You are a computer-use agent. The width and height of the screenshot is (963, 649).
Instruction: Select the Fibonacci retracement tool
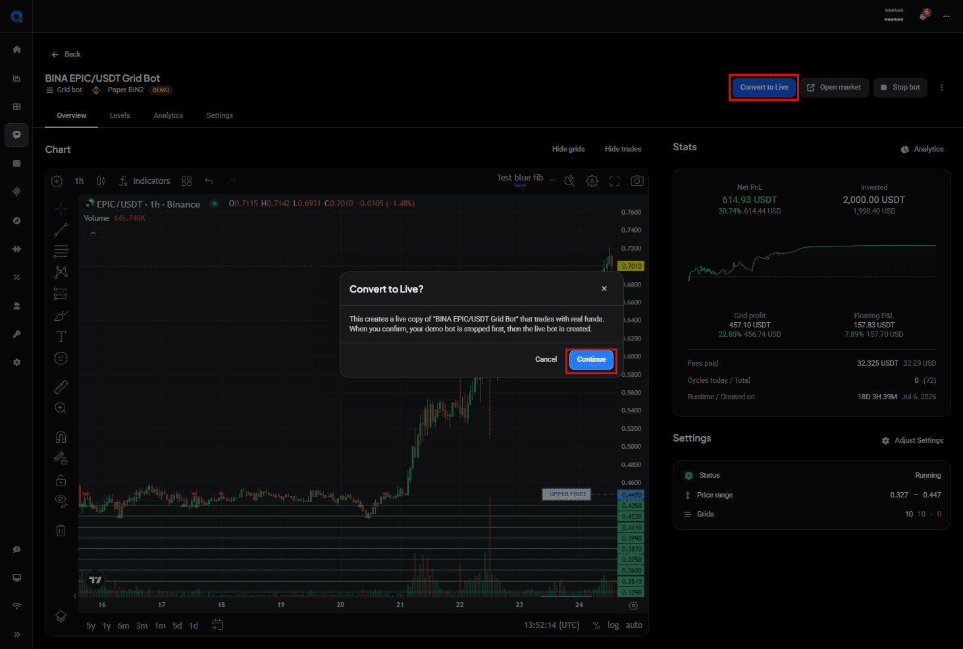pyautogui.click(x=61, y=251)
